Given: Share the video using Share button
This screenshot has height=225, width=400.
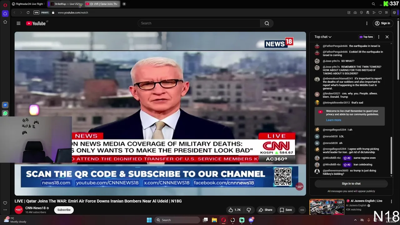Looking at the screenshot, I should pos(265,210).
